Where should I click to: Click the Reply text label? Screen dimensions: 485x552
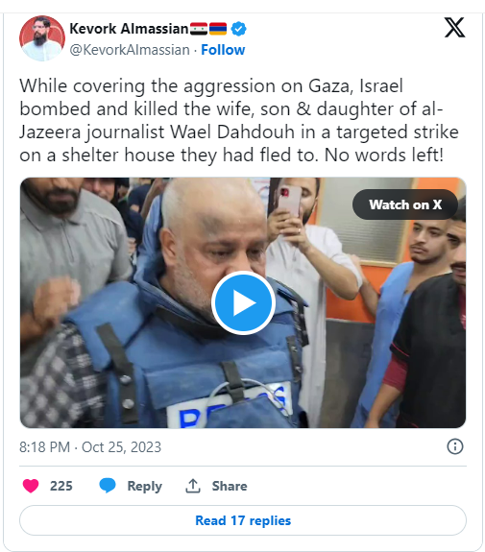point(144,486)
